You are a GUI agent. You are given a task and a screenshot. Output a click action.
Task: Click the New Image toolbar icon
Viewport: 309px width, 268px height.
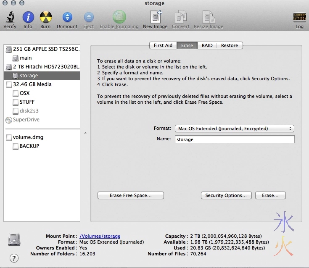coord(155,17)
